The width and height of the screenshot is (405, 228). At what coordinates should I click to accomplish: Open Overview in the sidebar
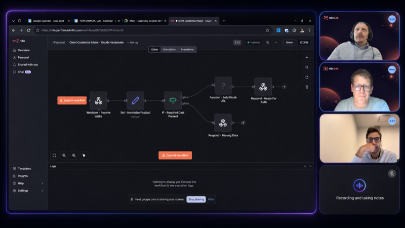point(23,50)
